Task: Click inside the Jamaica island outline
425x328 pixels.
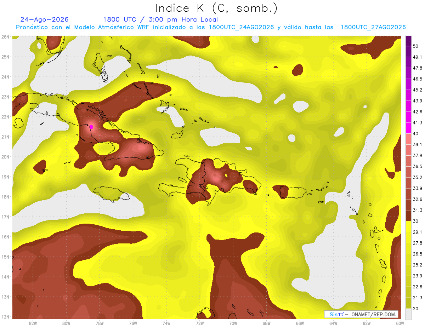Action: (112, 194)
